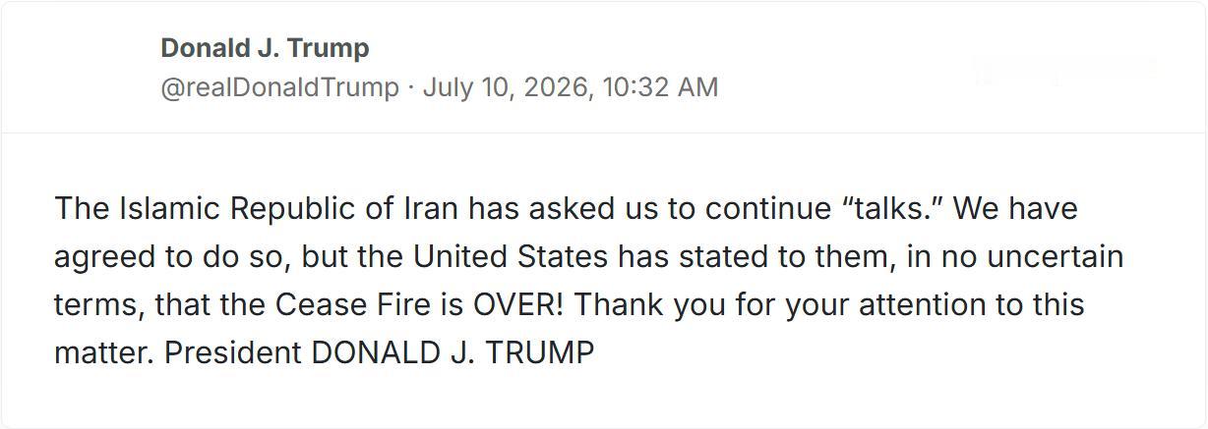Click the 10:32 AM time text
The height and width of the screenshot is (429, 1208).
click(x=661, y=87)
